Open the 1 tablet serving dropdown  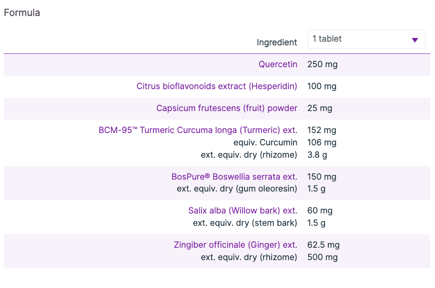pos(365,39)
